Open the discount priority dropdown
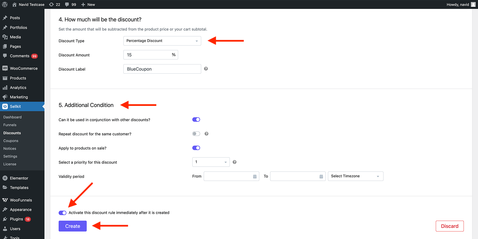Image resolution: width=478 pixels, height=239 pixels. (211, 162)
